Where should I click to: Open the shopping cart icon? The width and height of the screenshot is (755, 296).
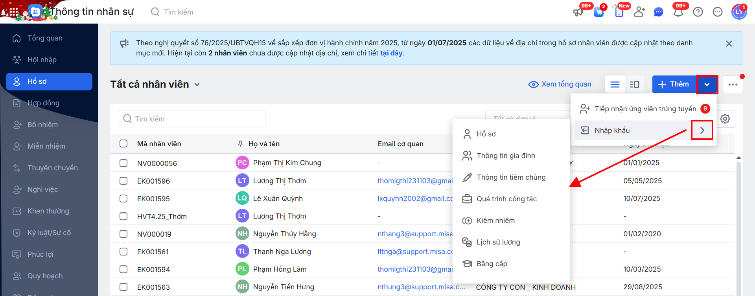tap(598, 12)
